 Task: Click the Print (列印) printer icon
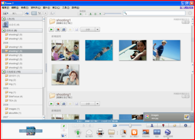pos(100,132)
